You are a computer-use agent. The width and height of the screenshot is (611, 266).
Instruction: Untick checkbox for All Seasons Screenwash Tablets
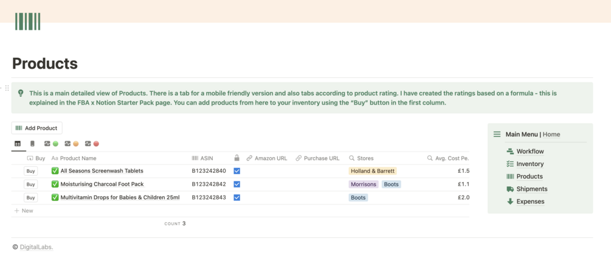click(237, 171)
